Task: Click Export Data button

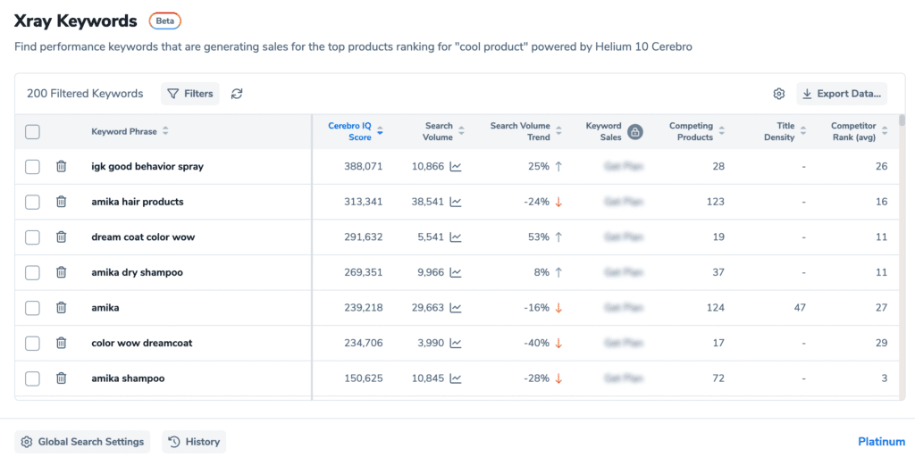Action: click(842, 94)
